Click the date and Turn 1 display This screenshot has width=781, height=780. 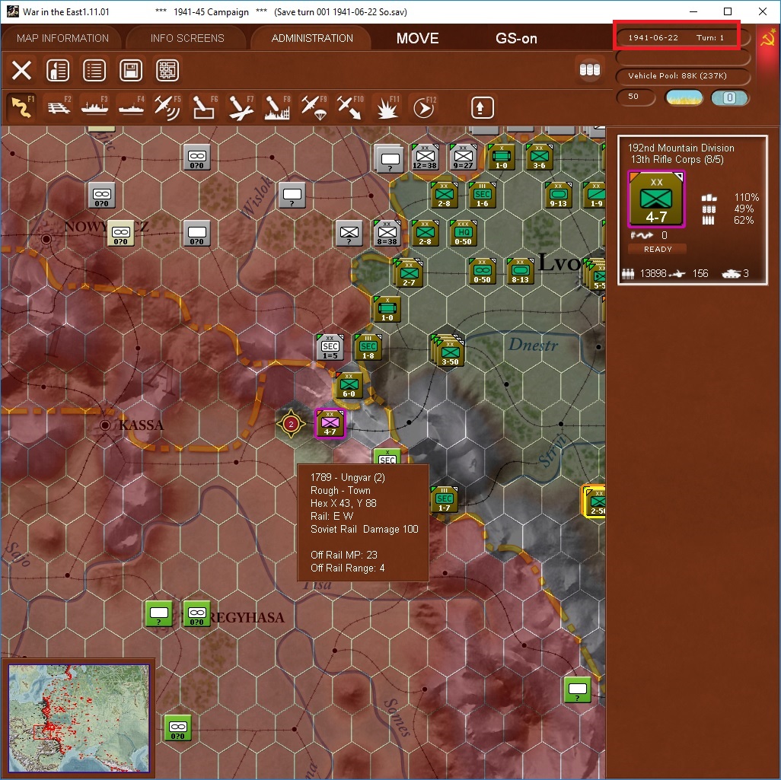(677, 37)
